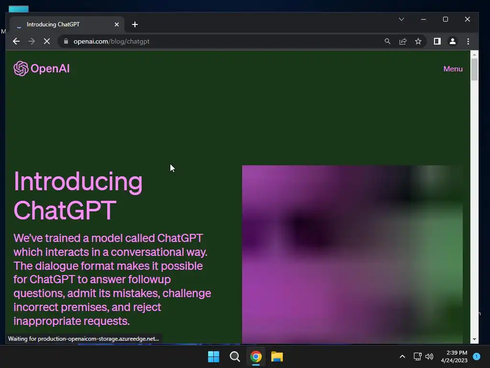This screenshot has height=368, width=490.
Task: Open the Windows Start menu
Action: click(x=214, y=356)
